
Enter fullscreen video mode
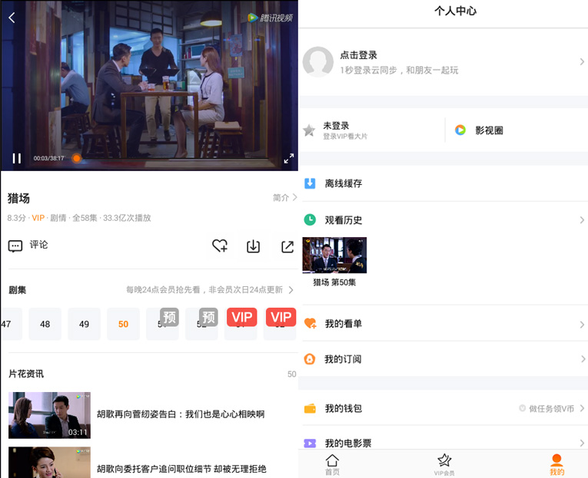(x=288, y=158)
